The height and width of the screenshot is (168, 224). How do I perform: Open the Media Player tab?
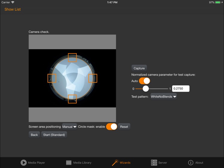[33, 163]
